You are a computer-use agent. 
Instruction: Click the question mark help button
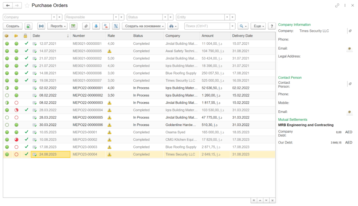coord(272,26)
